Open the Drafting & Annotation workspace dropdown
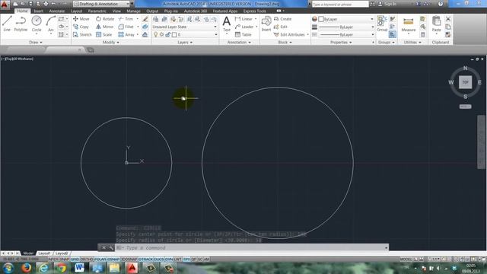This screenshot has height=274, width=487. 101,4
